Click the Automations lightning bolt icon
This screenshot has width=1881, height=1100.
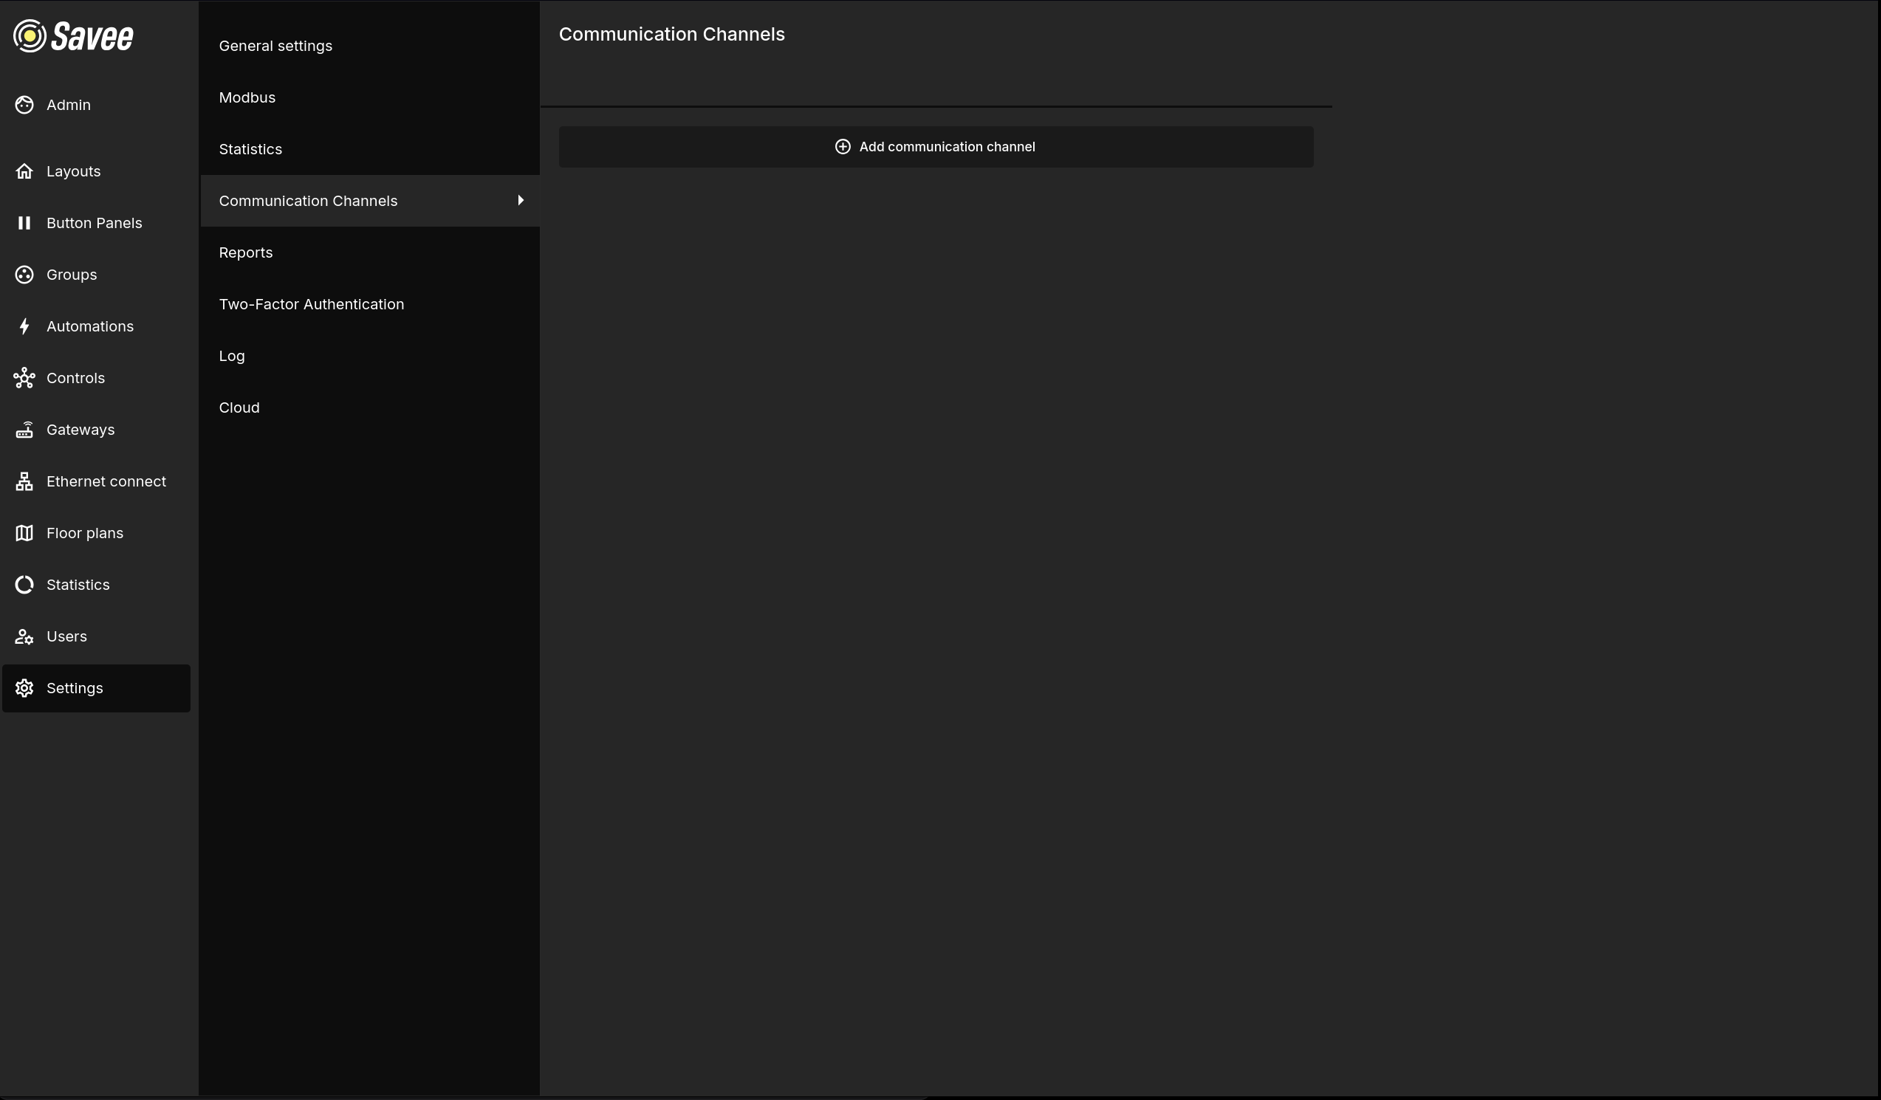[24, 326]
